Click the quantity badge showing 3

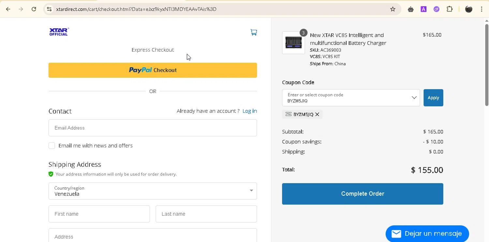tap(303, 33)
